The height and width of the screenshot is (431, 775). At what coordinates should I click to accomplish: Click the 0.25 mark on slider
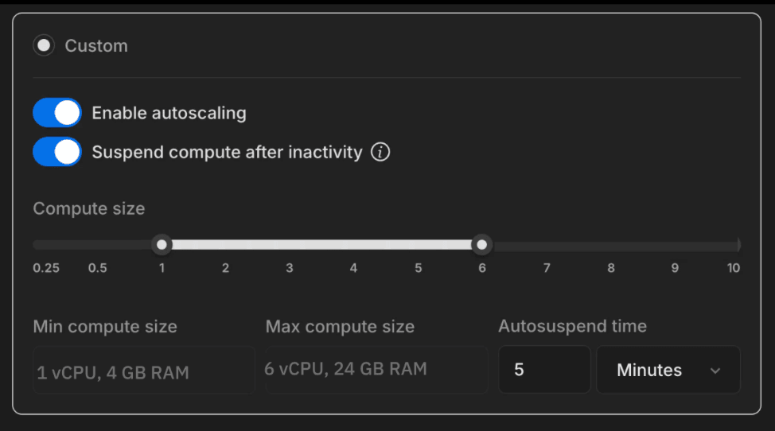coord(46,244)
